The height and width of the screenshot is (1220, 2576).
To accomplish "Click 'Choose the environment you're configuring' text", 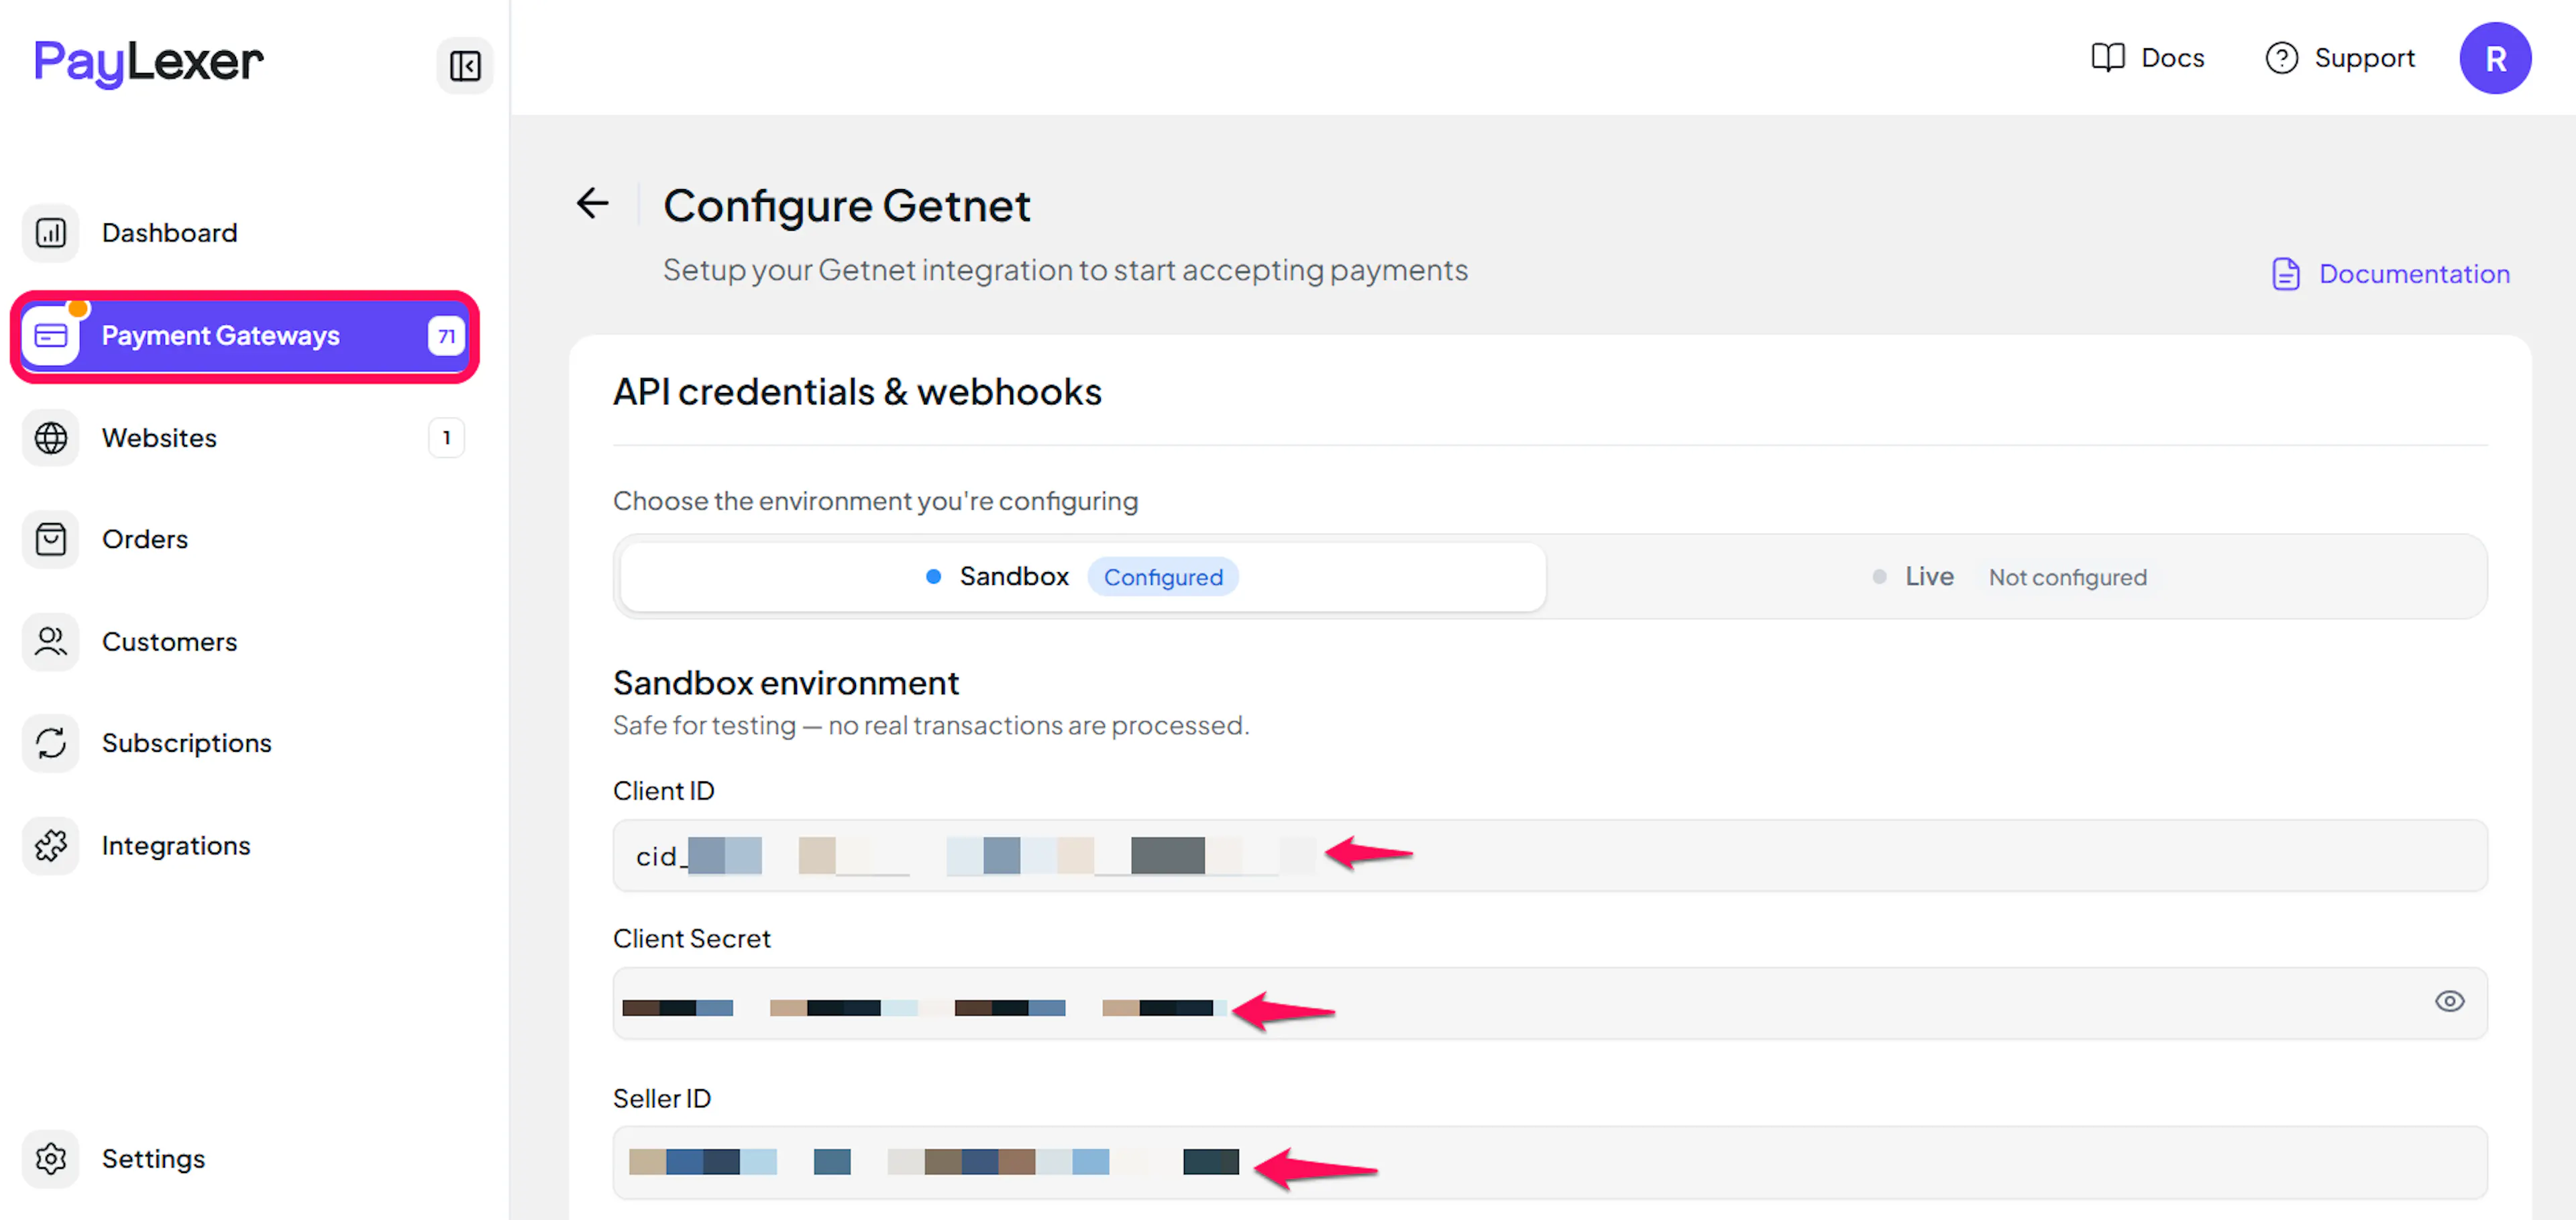I will (x=875, y=501).
